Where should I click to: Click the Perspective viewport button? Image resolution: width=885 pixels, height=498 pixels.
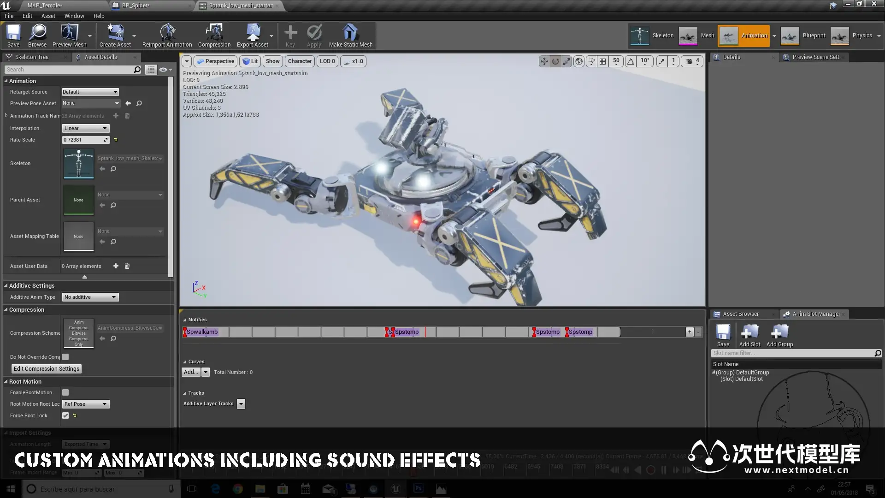coord(216,61)
